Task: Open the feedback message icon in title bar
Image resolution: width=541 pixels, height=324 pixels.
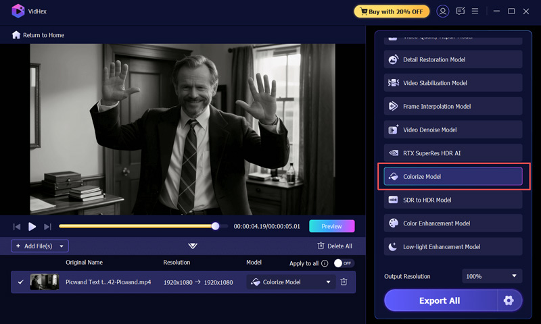Action: 461,11
